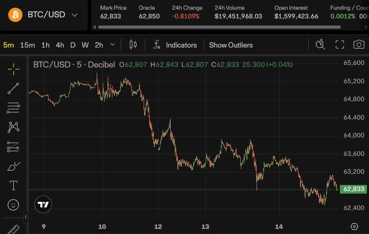Click the date label 9 on time axis
Image resolution: width=369 pixels, height=234 pixels.
click(x=44, y=226)
